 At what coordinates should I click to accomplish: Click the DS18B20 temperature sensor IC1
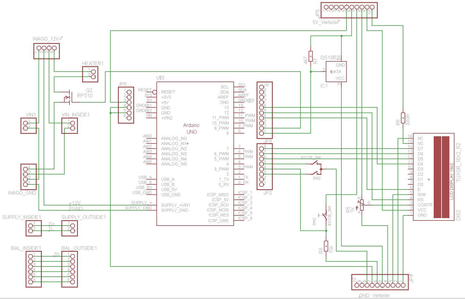click(x=336, y=72)
